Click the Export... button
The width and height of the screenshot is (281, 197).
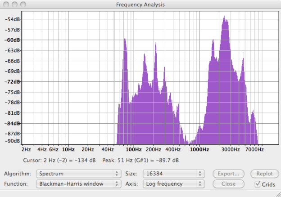pos(229,174)
